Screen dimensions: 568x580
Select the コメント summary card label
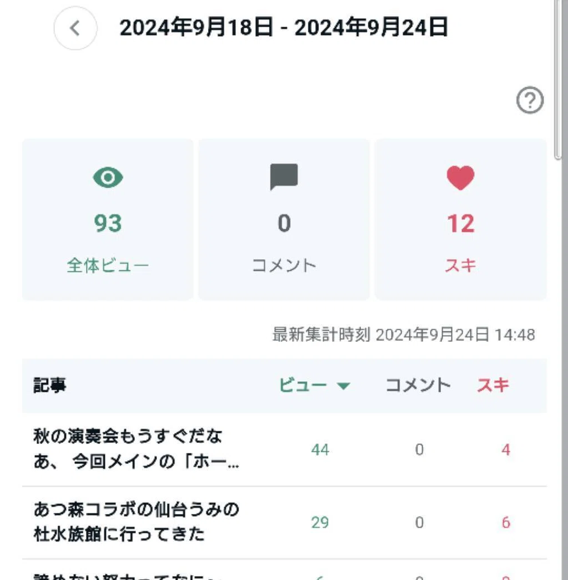pos(284,265)
